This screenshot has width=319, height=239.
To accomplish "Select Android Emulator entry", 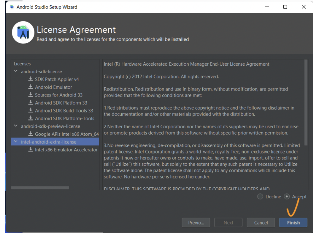I will point(53,87).
